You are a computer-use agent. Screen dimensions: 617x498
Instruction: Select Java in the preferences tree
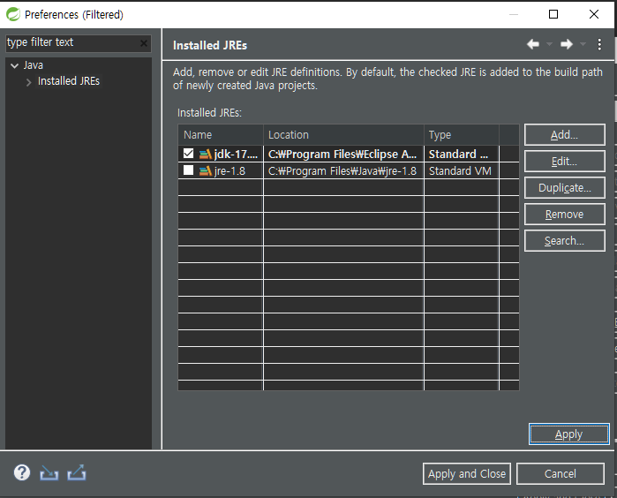(x=33, y=65)
